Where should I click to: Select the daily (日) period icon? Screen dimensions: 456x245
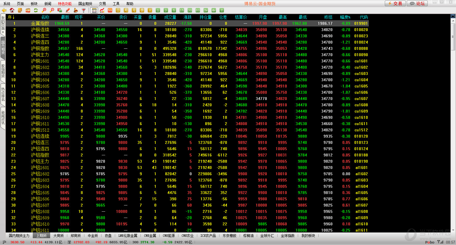(118, 10)
